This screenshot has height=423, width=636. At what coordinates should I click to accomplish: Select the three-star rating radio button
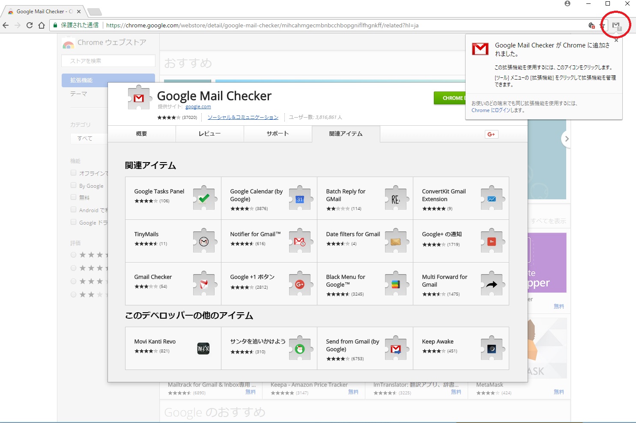(73, 281)
